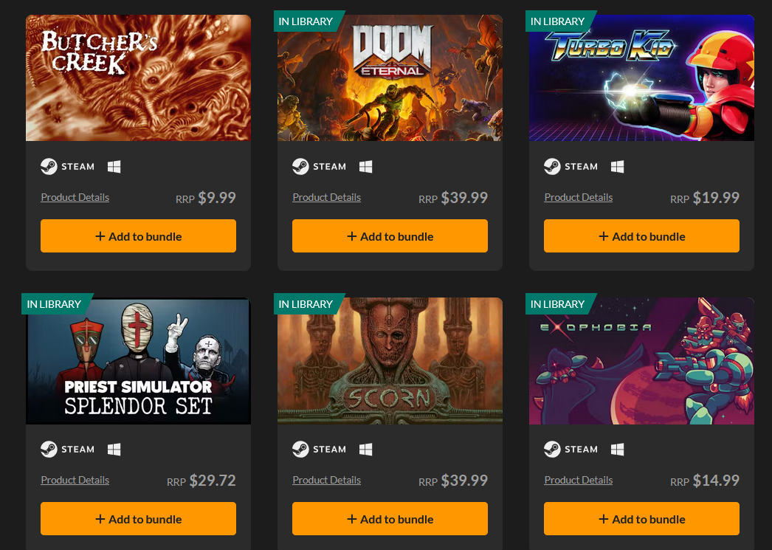The image size is (772, 550).
Task: Open Product Details for Butcher's Creek
Action: [75, 197]
